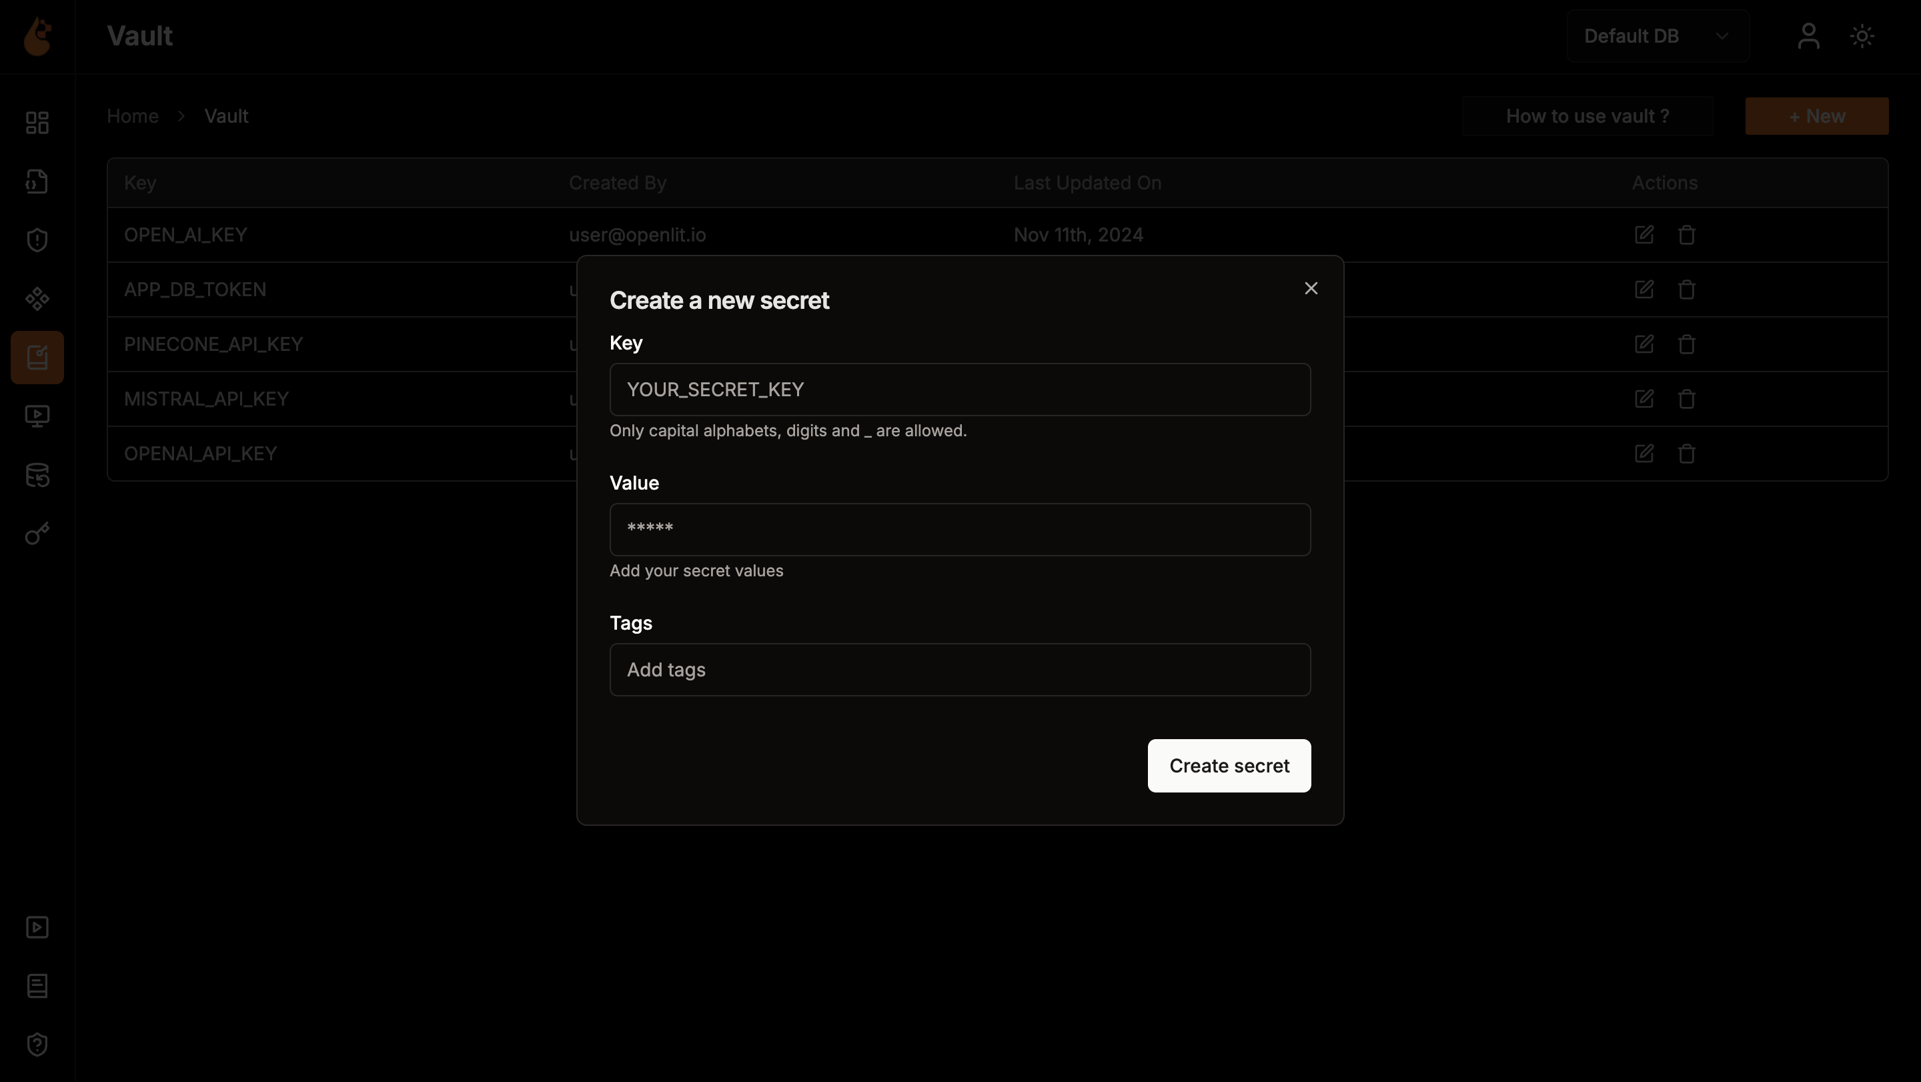Click the secret value masked input field
Viewport: 1921px width, 1082px height.
click(x=960, y=529)
